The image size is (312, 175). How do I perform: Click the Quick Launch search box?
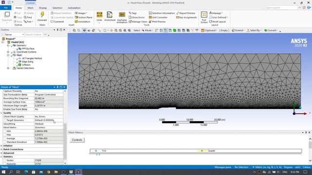(281, 8)
